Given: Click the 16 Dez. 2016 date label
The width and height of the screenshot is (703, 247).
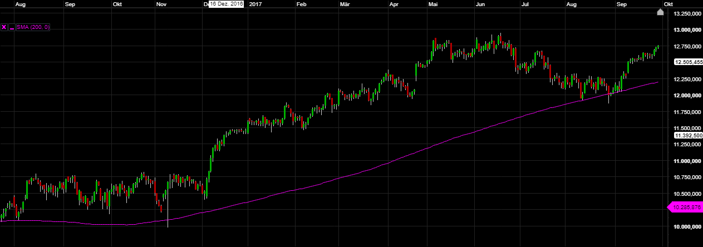Looking at the screenshot, I should click(x=226, y=4).
